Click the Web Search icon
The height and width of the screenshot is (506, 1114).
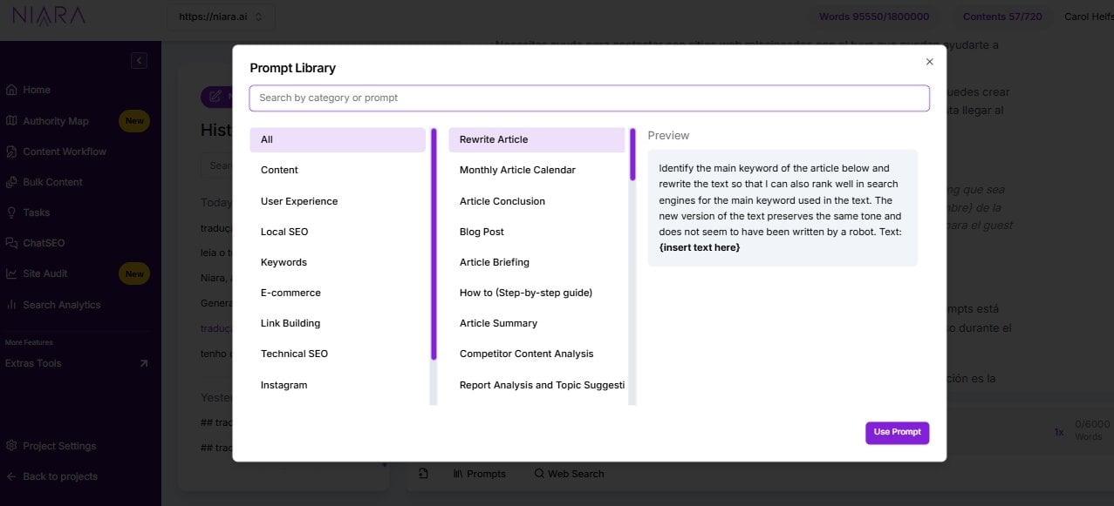click(x=540, y=473)
